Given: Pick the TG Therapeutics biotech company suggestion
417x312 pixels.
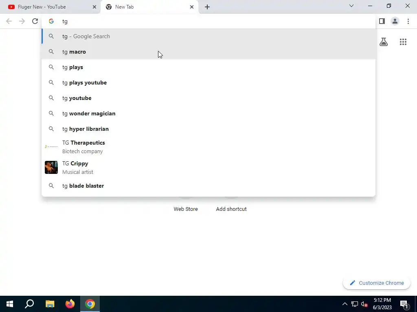Looking at the screenshot, I should click(x=208, y=147).
